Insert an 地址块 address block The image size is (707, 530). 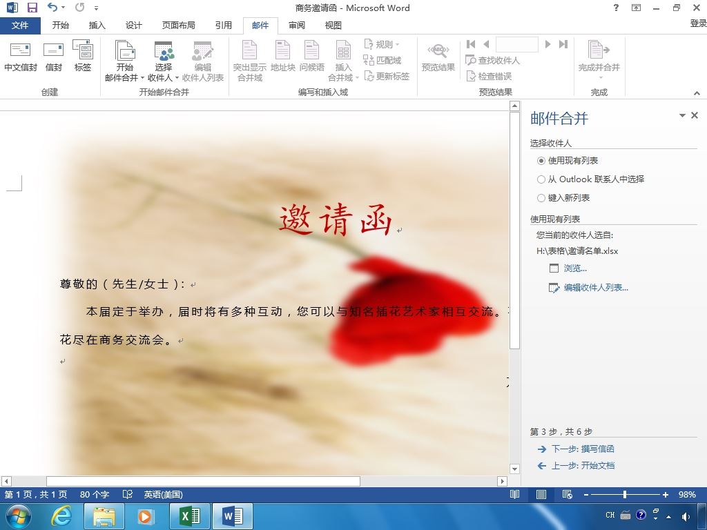click(x=282, y=57)
